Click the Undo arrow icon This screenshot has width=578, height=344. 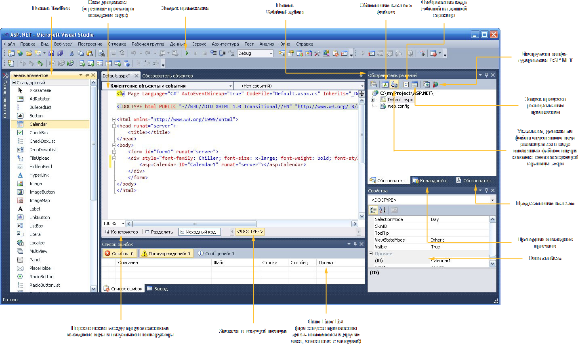coord(133,53)
